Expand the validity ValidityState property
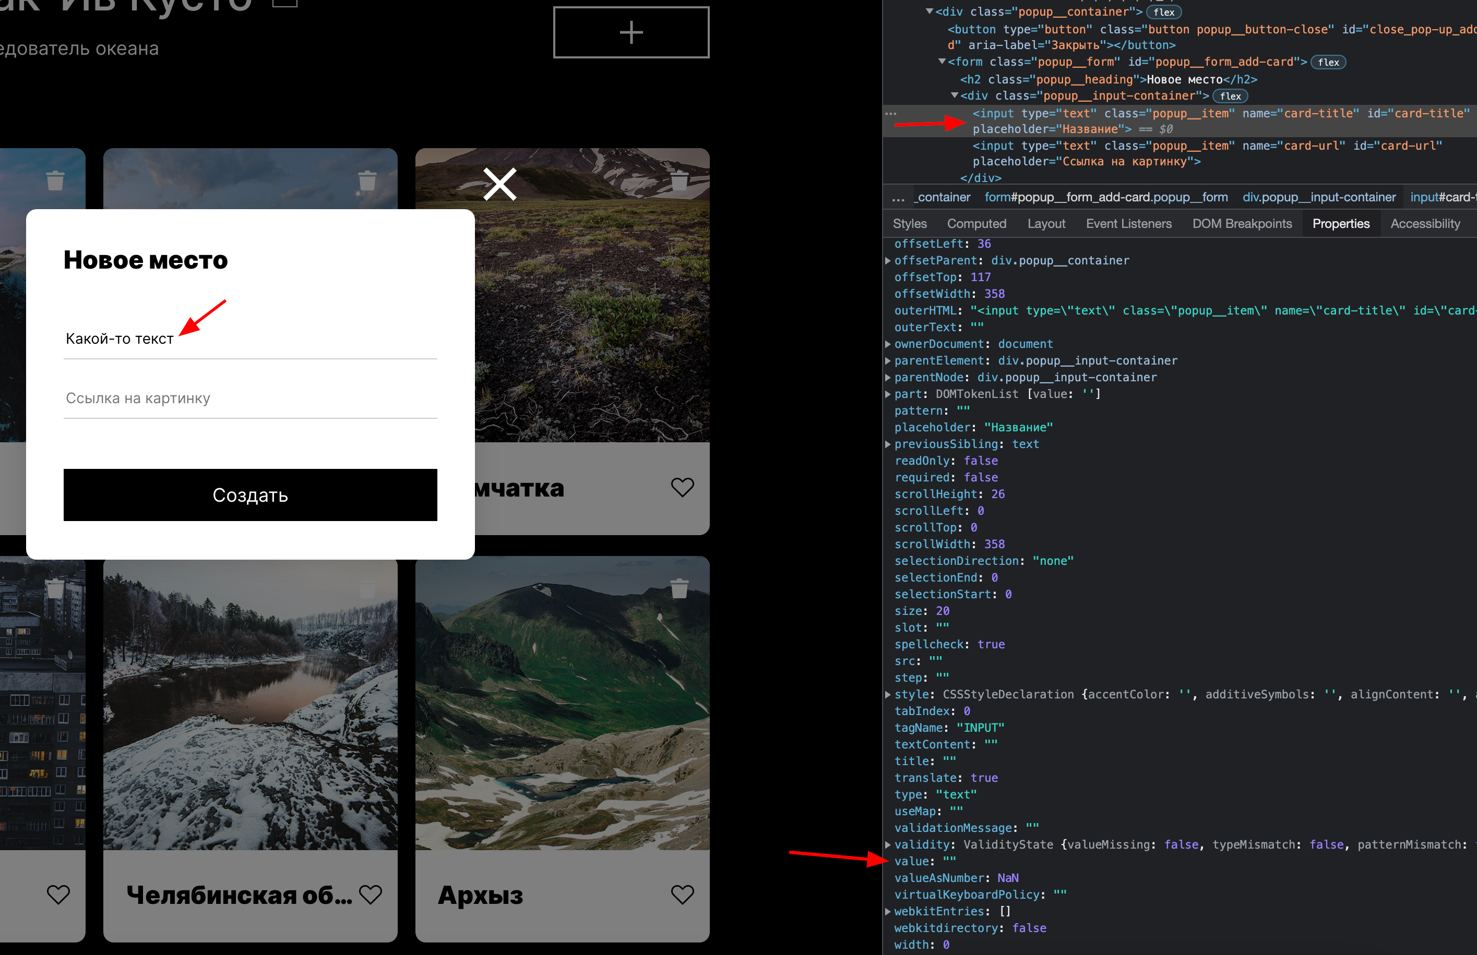This screenshot has width=1477, height=955. pyautogui.click(x=889, y=844)
